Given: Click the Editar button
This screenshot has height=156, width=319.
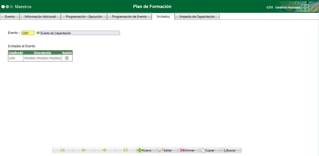Looking at the screenshot, I should 168,150.
